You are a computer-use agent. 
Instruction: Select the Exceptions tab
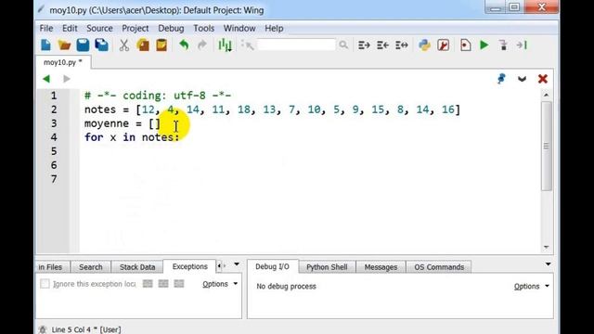[189, 266]
